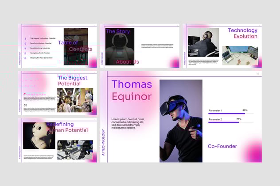Open the Redefining Human Potential slide
Image resolution: width=280 pixels, height=186 pixels.
point(57,140)
